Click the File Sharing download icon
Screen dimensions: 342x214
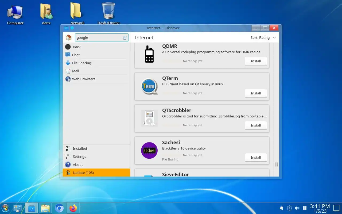tap(68, 63)
